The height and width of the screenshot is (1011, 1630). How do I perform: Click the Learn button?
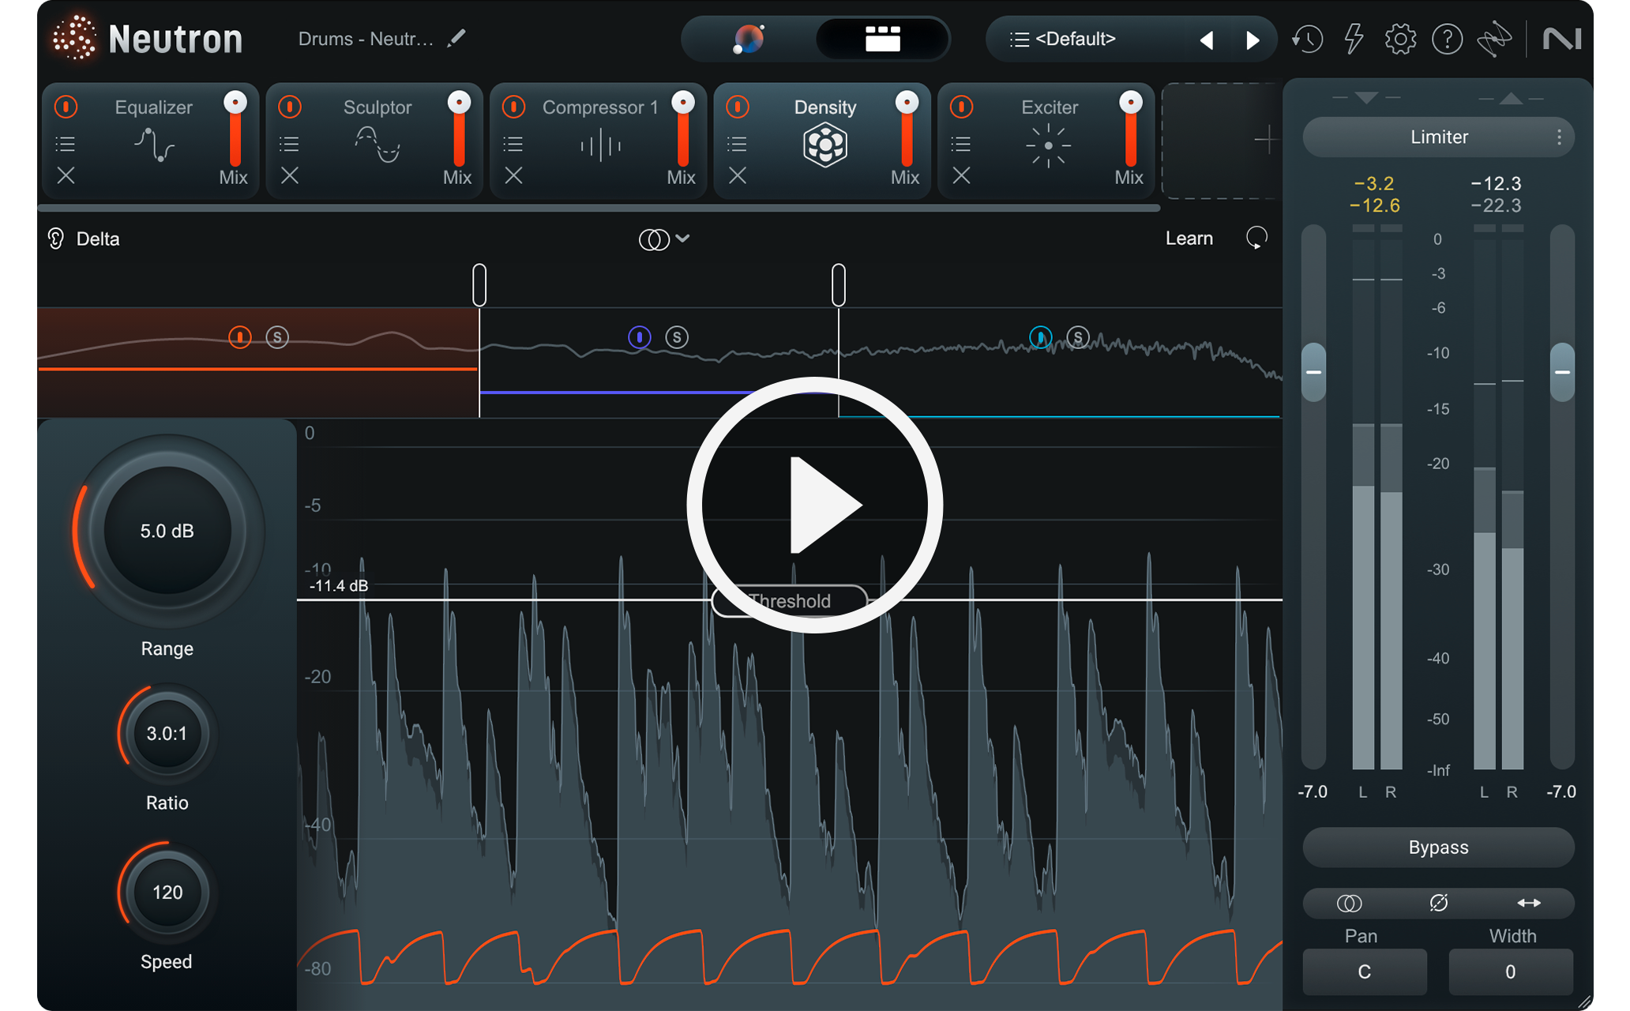tap(1189, 238)
